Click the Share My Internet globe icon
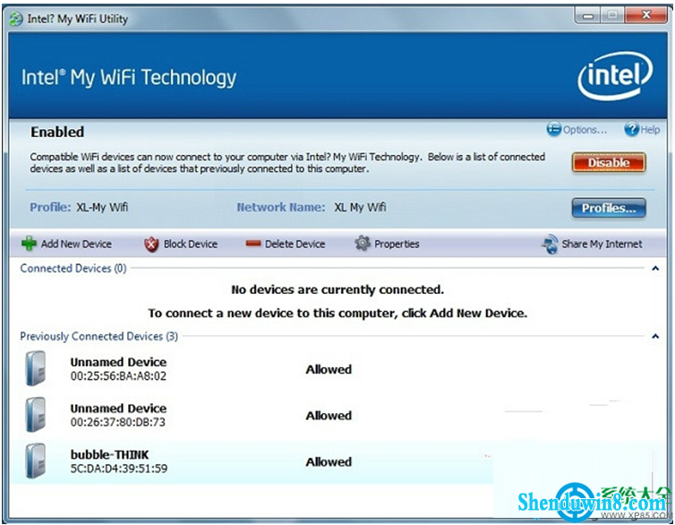Screen dimensions: 675x525 550,245
